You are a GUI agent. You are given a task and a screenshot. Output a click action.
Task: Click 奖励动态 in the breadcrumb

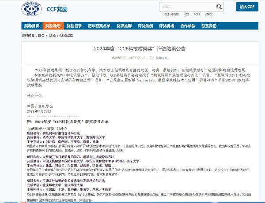click(x=67, y=36)
